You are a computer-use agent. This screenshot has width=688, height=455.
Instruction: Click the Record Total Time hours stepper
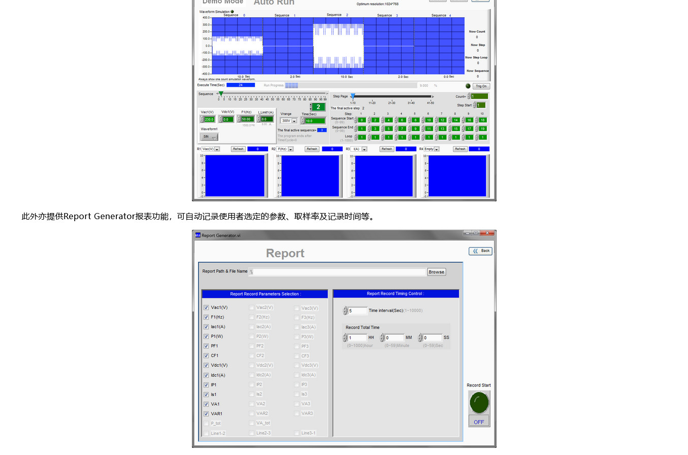(345, 338)
